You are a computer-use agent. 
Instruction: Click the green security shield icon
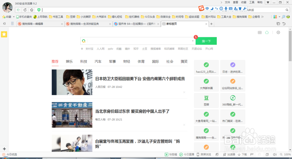(39, 10)
